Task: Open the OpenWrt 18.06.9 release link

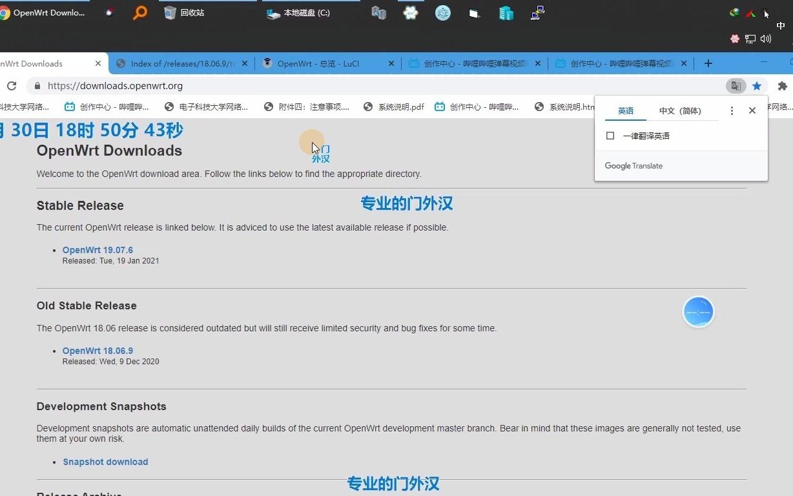Action: pos(98,351)
